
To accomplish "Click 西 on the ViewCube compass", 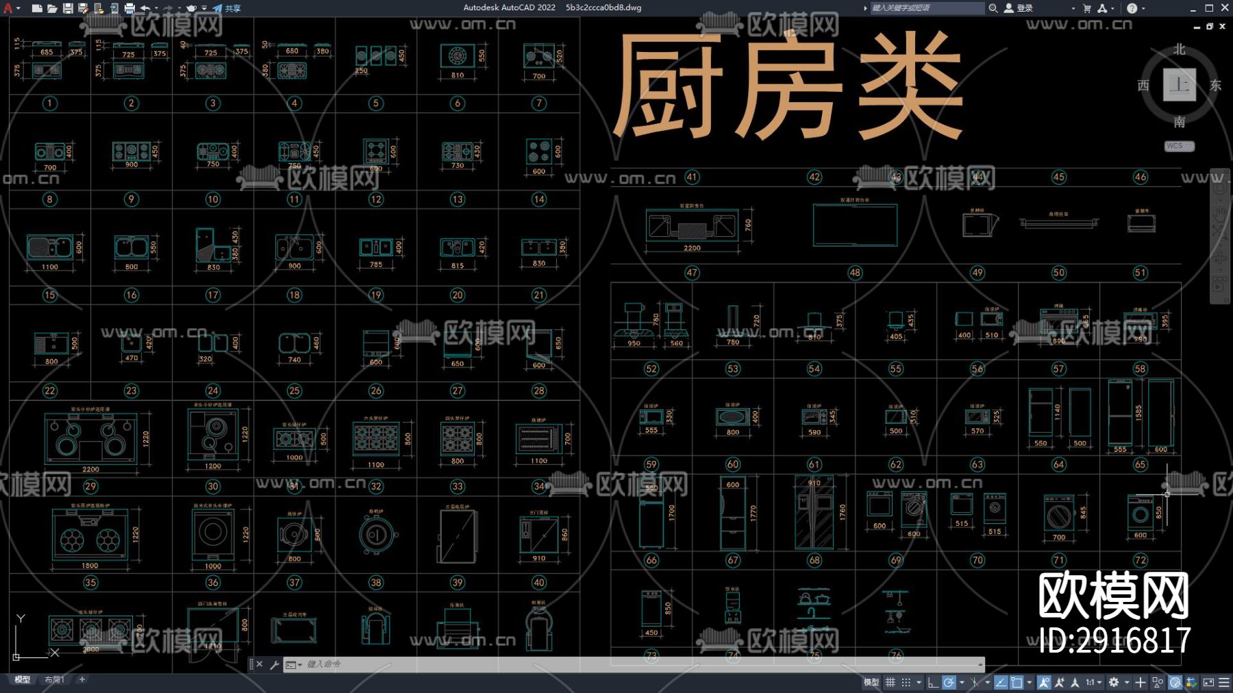I will (1143, 86).
